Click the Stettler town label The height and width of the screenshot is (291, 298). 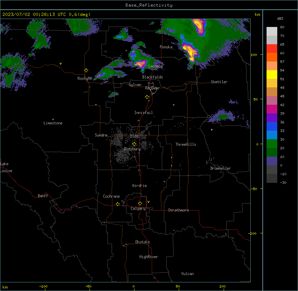(219, 82)
